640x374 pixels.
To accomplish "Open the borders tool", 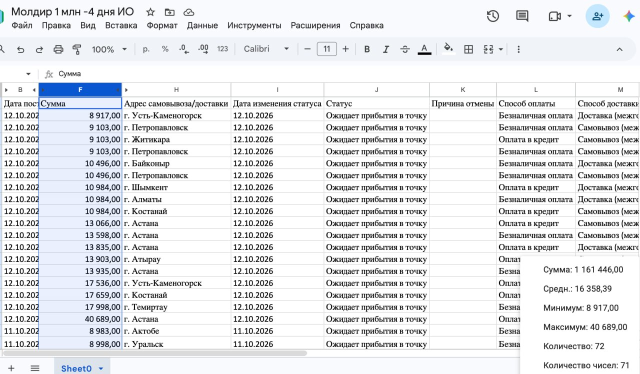I will [x=468, y=49].
